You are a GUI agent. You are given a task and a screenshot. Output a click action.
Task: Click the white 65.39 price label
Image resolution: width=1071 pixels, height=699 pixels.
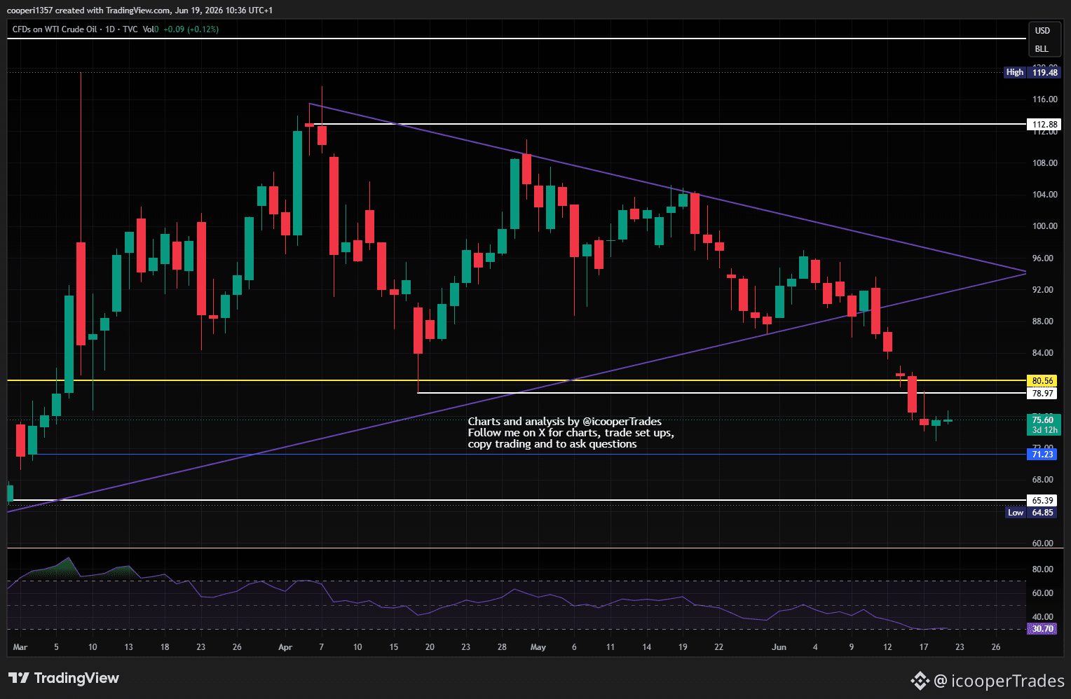pyautogui.click(x=1043, y=501)
